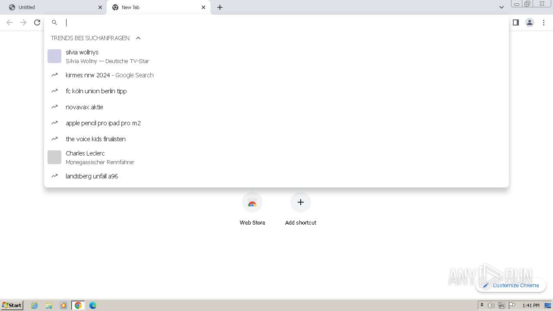Go forward to next page
The height and width of the screenshot is (311, 553).
[23, 22]
